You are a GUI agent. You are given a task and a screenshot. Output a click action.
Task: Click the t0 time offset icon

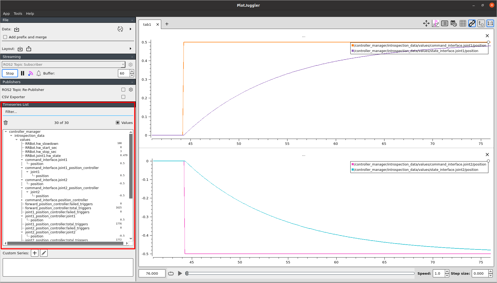[x=481, y=23]
